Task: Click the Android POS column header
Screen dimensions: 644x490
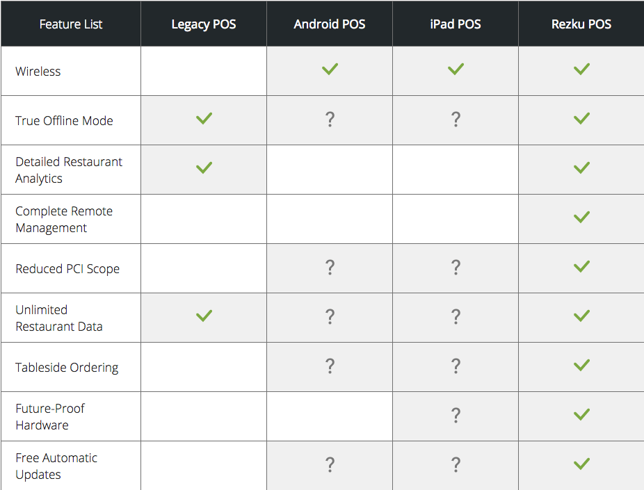Action: (330, 24)
